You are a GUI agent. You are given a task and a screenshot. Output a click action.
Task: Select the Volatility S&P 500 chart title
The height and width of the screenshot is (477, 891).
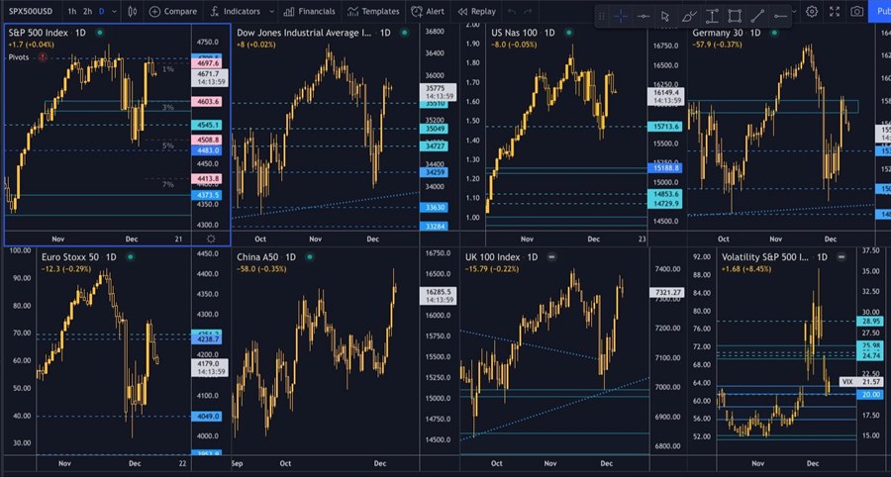pos(765,257)
